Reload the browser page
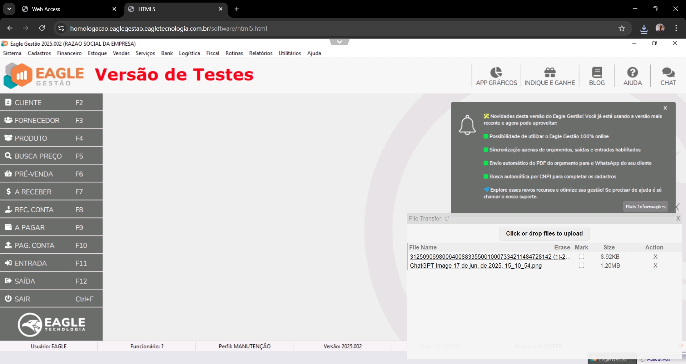The width and height of the screenshot is (686, 364). [x=42, y=28]
